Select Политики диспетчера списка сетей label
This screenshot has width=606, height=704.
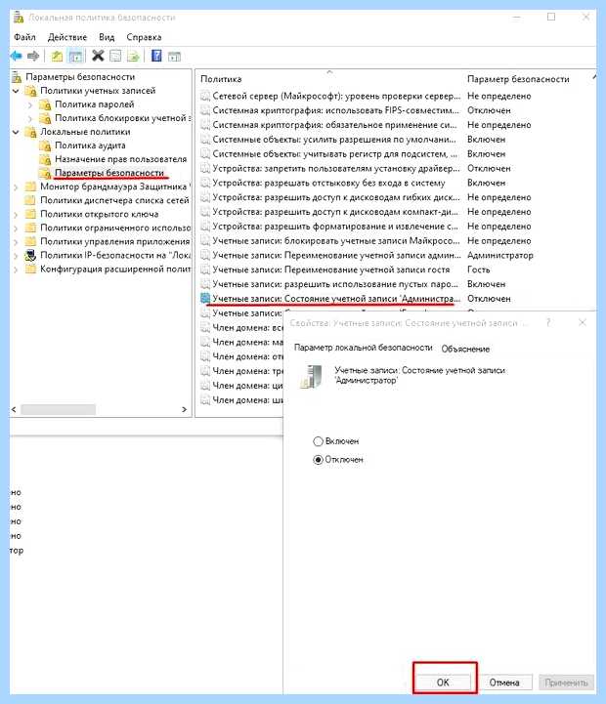pos(114,200)
